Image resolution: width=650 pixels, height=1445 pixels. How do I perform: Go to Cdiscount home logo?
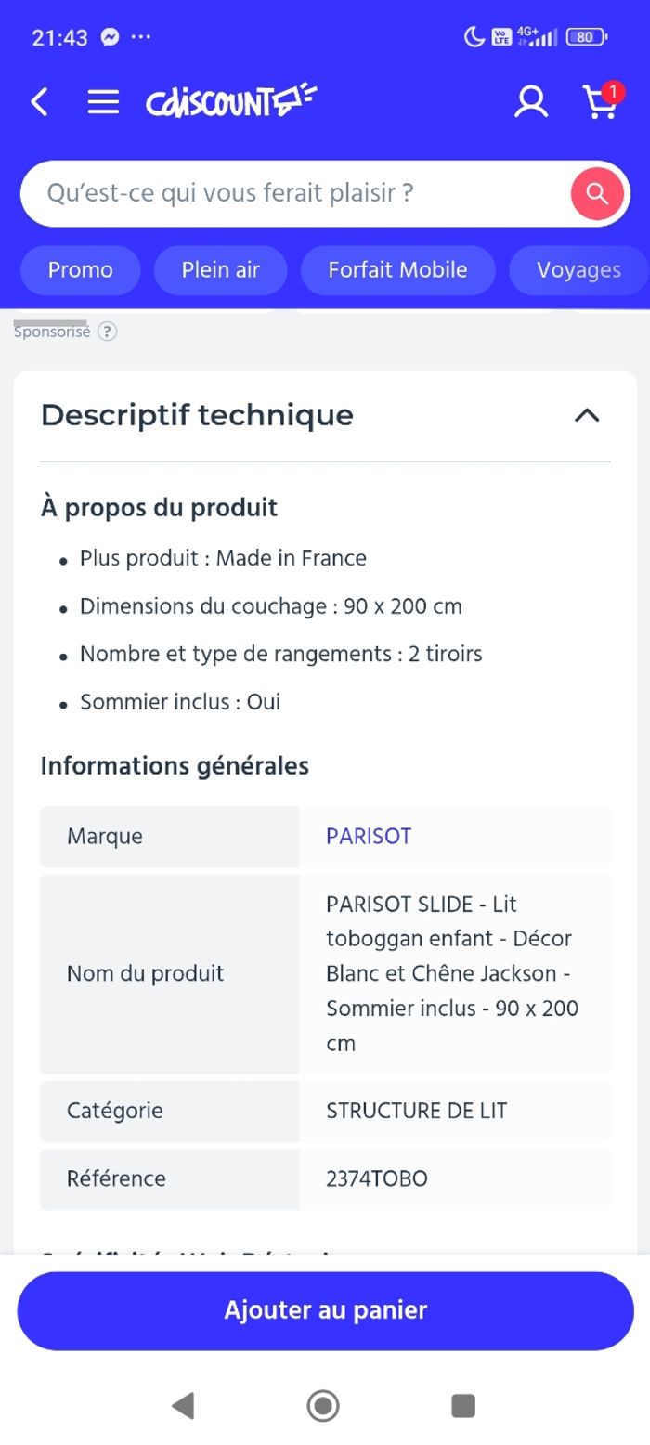[x=231, y=101]
